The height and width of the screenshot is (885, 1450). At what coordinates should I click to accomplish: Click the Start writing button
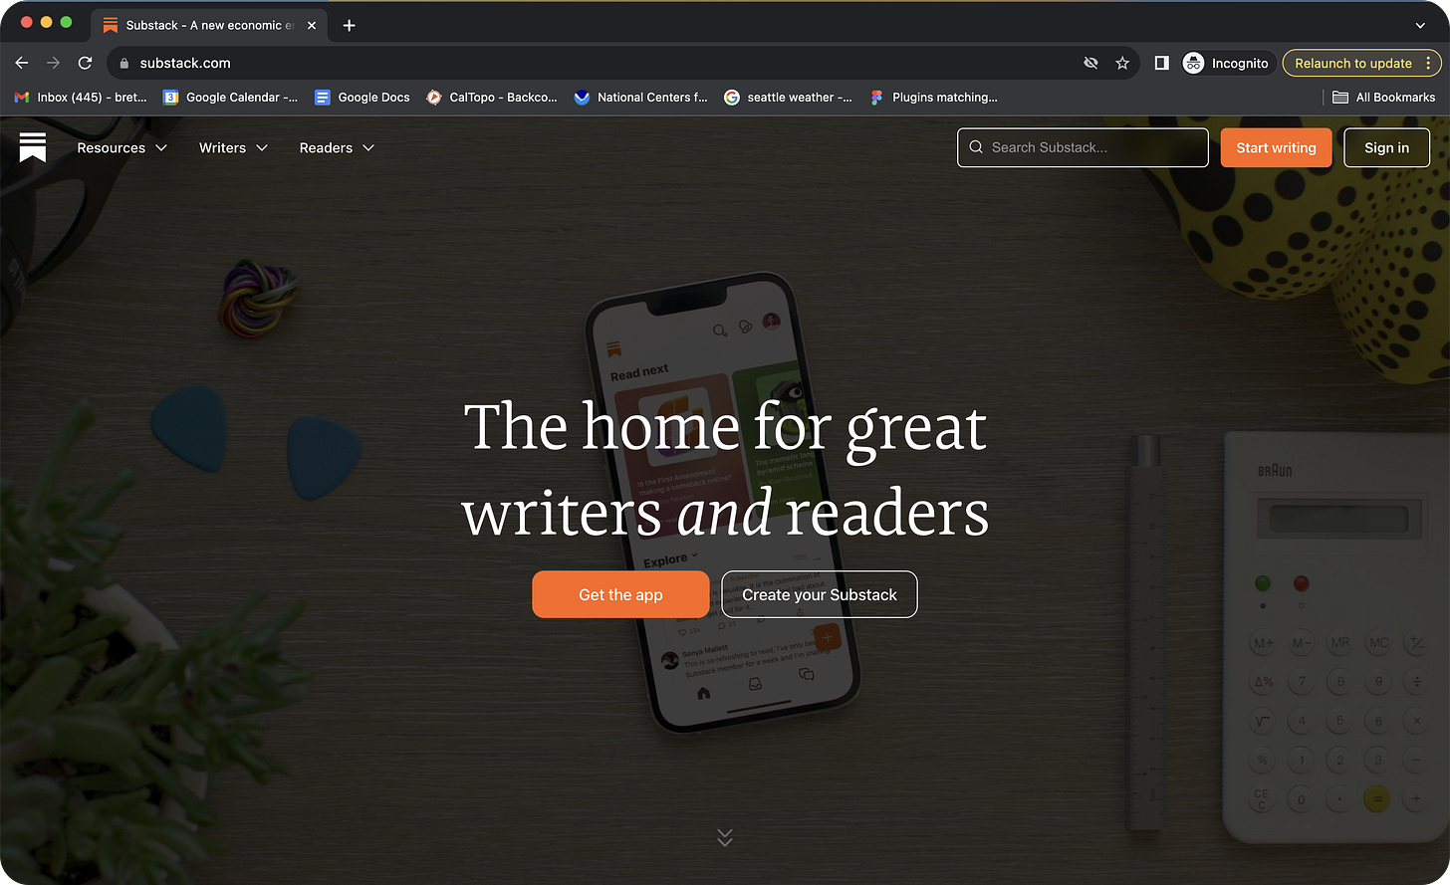coord(1276,147)
